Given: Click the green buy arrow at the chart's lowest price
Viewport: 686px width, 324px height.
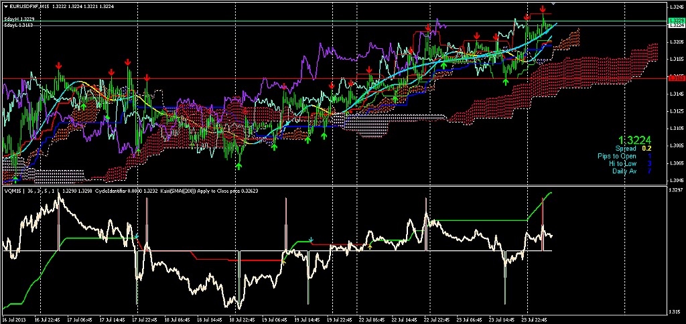Looking at the screenshot, I should [238, 165].
